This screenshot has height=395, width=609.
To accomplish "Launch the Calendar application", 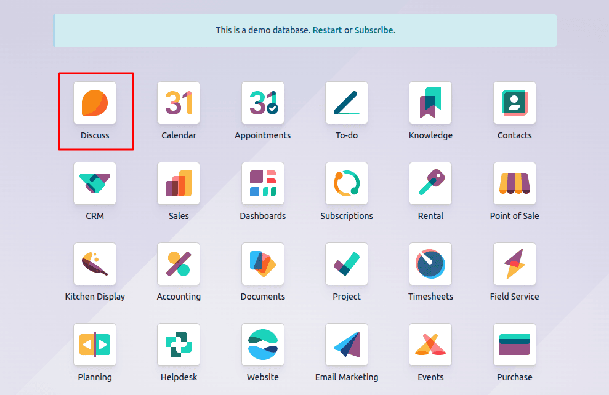I will (x=179, y=102).
